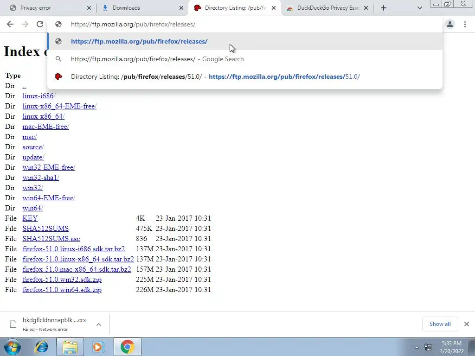This screenshot has width=475, height=356.
Task: Close the Downloads tab
Action: [181, 8]
